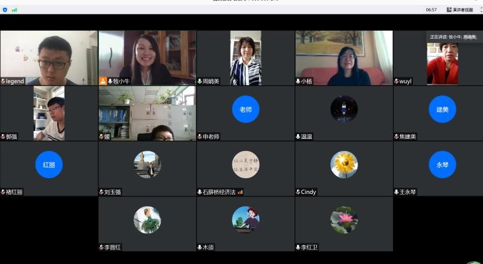Image resolution: width=483 pixels, height=264 pixels.
Task: Click the microphone icon next to 木须
Action: coord(200,247)
